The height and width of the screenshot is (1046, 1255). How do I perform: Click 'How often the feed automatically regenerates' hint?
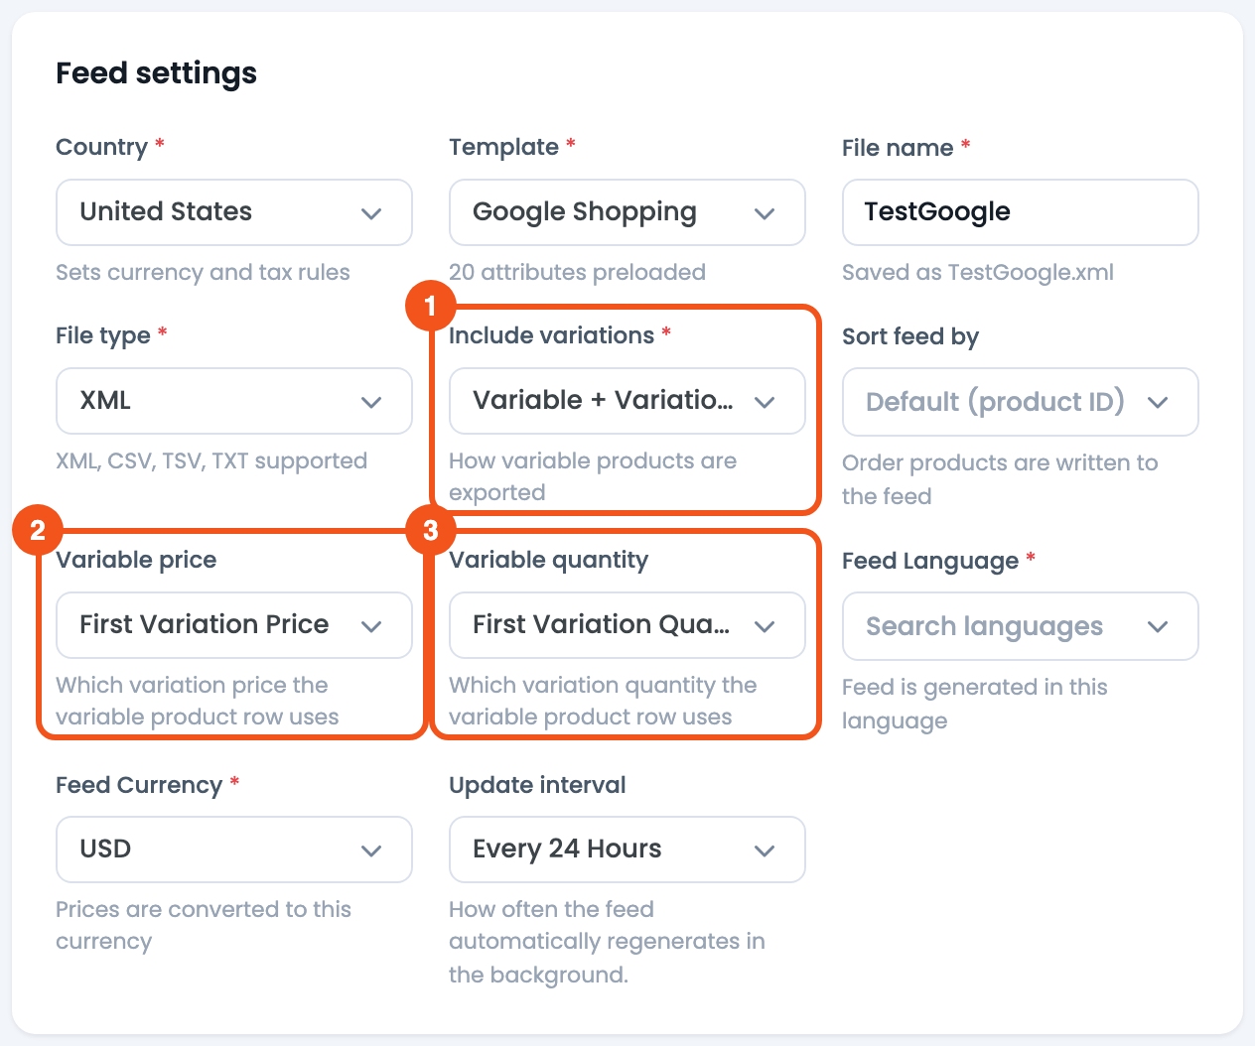coord(607,942)
